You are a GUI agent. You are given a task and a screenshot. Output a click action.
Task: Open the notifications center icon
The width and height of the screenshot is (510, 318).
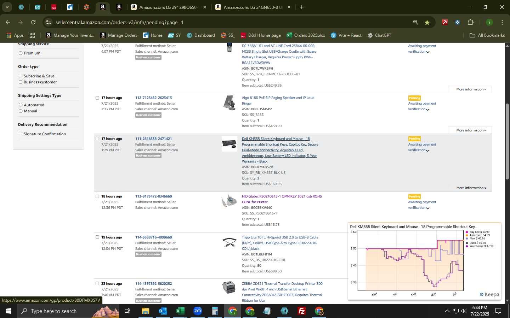click(498, 311)
